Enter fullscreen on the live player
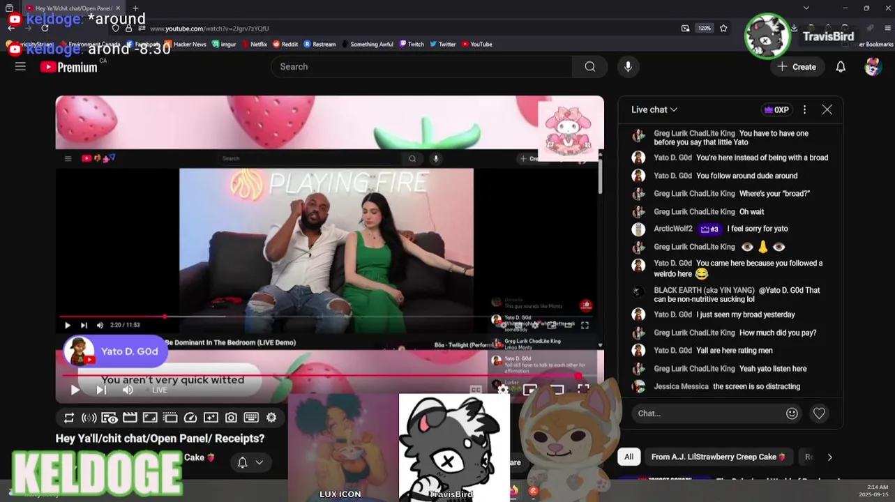This screenshot has height=502, width=895. [583, 390]
